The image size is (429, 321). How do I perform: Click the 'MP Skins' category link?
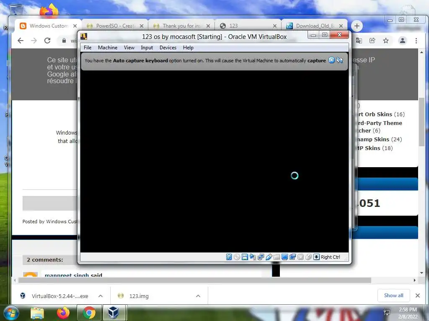(369, 148)
